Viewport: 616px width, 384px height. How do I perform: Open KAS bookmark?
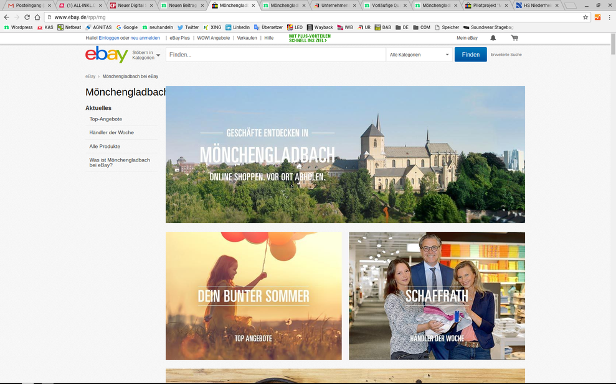tap(45, 27)
